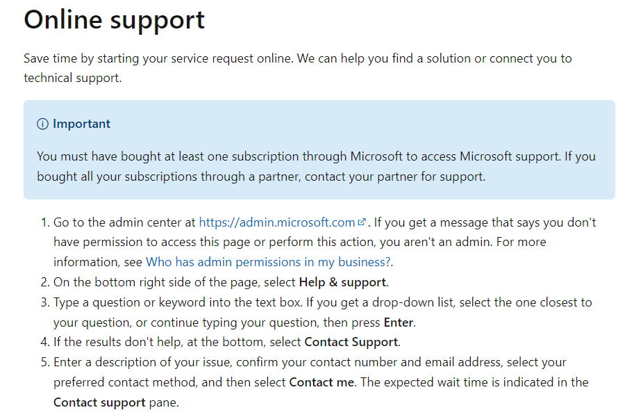This screenshot has height=417, width=643.
Task: Click list number 5 of the steps
Action: pos(45,362)
